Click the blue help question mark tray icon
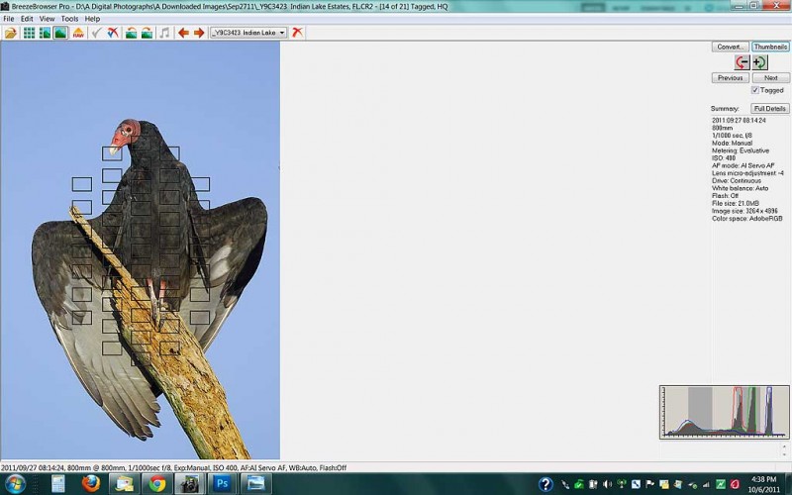Viewport: 792px width, 495px height. [x=545, y=484]
